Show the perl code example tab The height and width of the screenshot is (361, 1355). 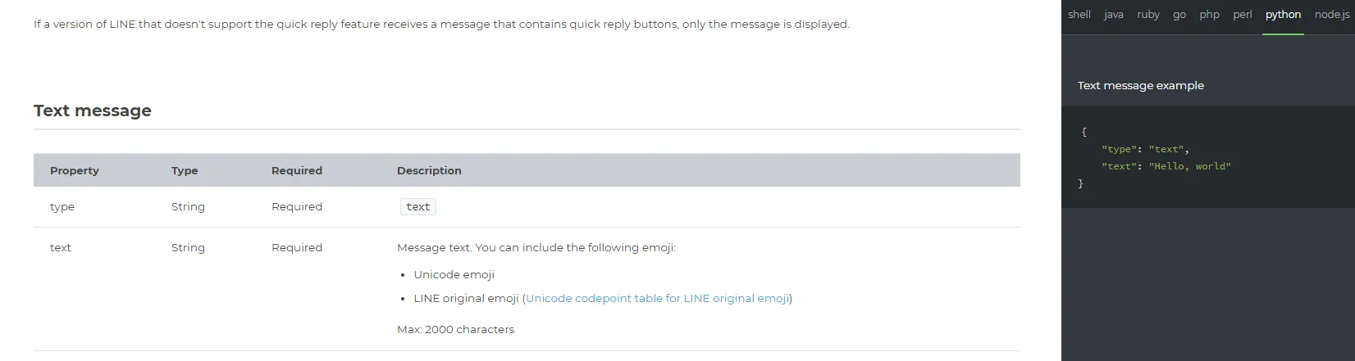click(x=1242, y=15)
